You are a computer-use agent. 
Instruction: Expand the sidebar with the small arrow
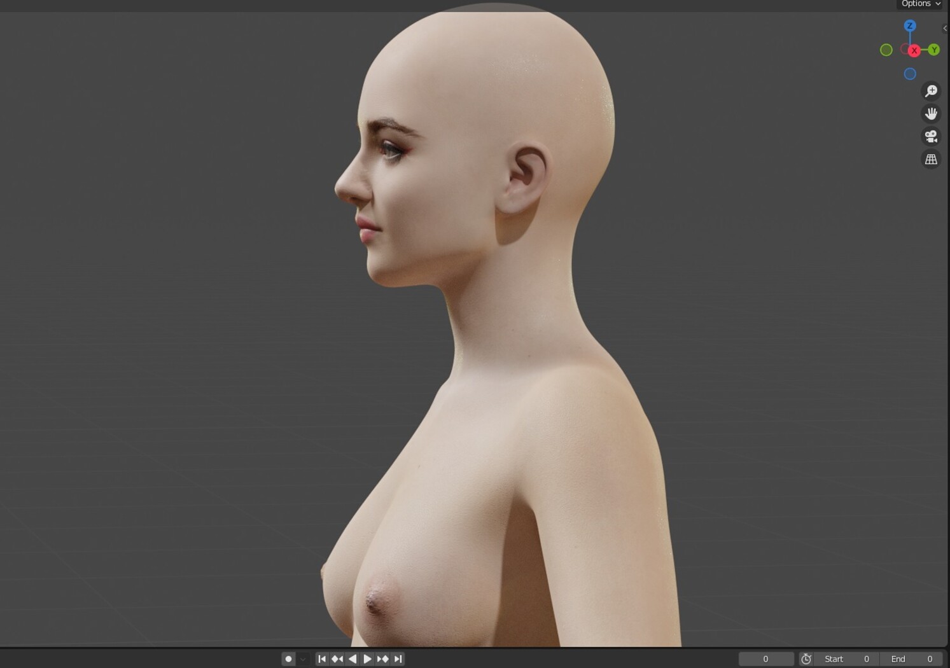[945, 28]
